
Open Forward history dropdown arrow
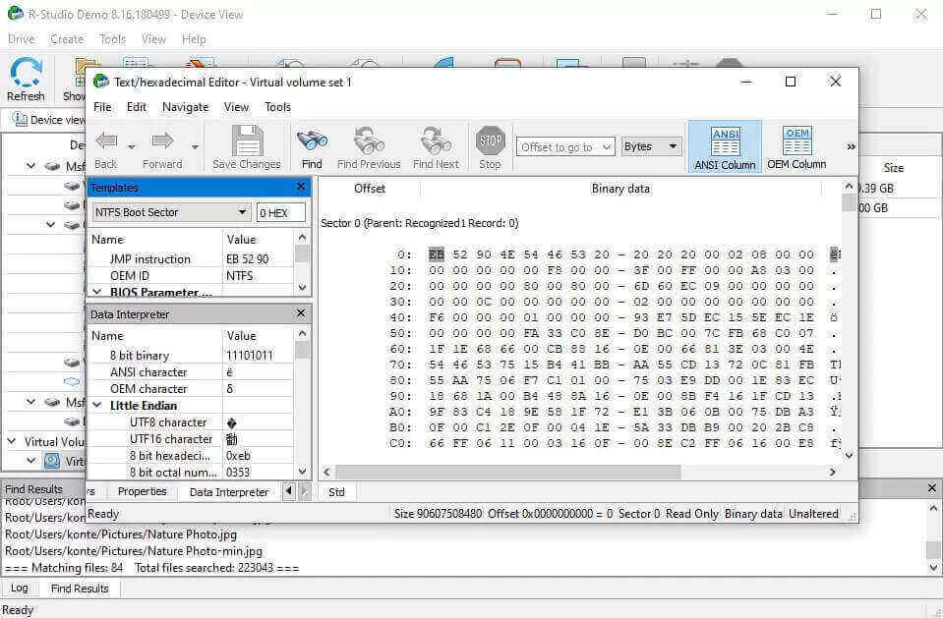(x=195, y=146)
